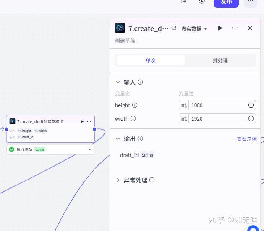Click the small chat icon on canvas node
Image resolution: width=264 pixels, height=231 pixels.
62,121
